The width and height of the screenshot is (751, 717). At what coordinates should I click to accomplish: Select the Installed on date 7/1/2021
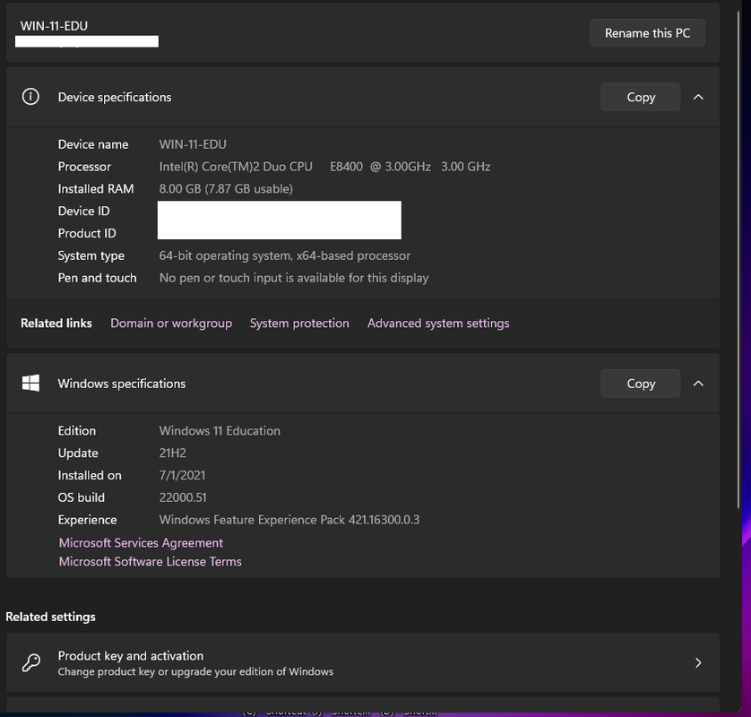[x=182, y=475]
